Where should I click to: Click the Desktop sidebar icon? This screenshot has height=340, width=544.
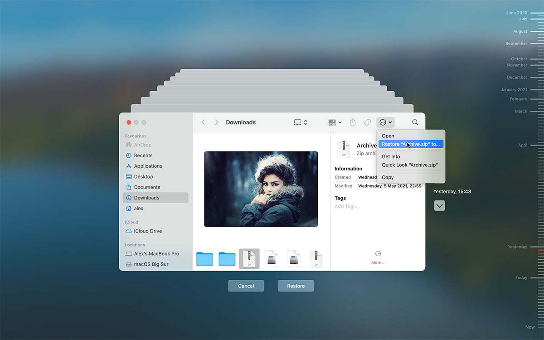pos(129,177)
